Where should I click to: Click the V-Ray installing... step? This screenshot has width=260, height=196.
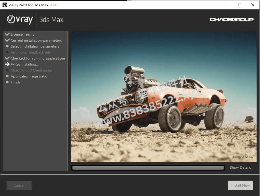pyautogui.click(x=25, y=64)
